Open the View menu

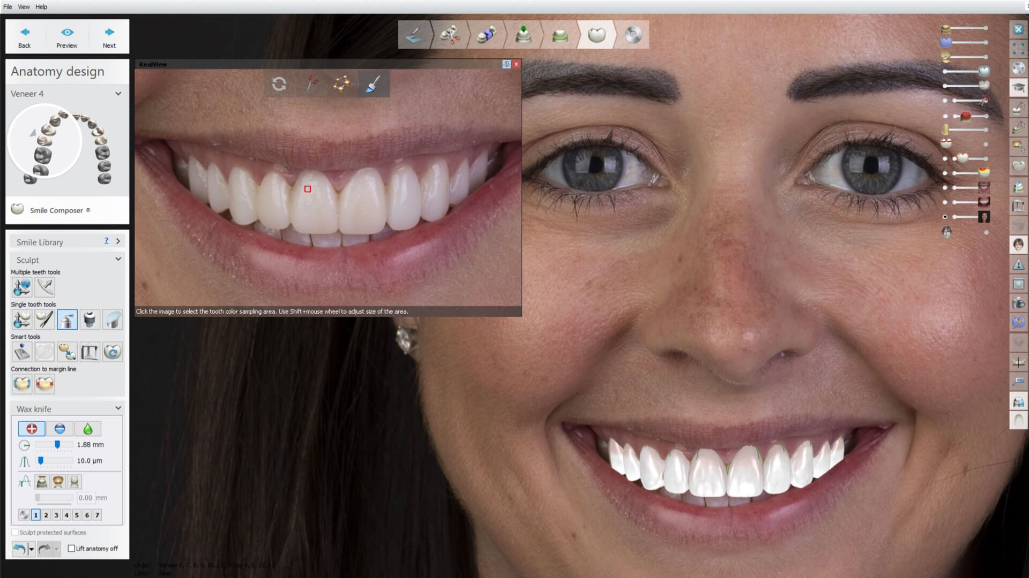(x=23, y=7)
